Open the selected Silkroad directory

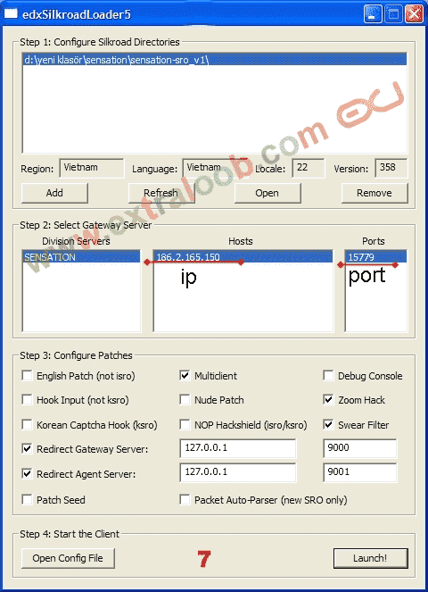[267, 193]
